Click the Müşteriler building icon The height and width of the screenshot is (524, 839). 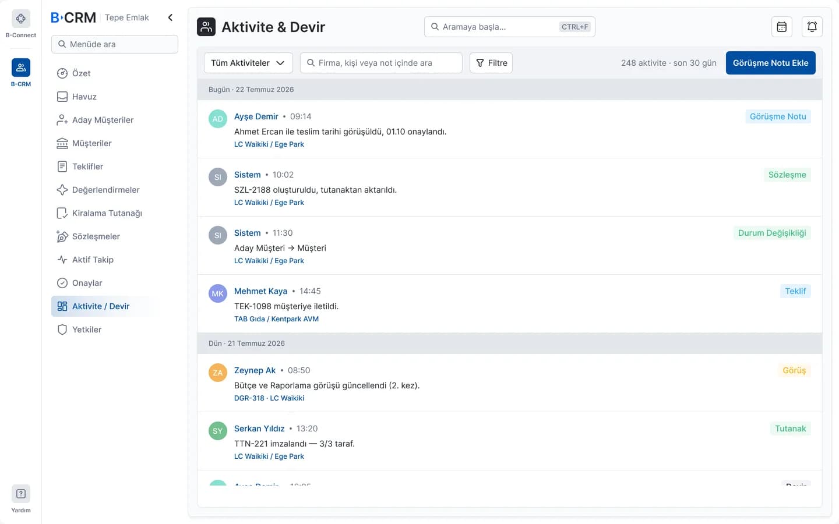coord(62,143)
